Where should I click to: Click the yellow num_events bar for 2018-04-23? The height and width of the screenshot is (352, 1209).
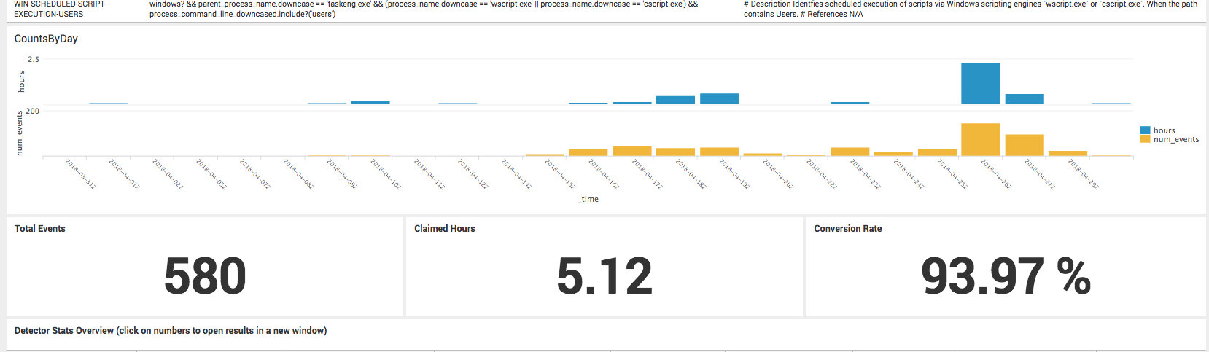click(x=850, y=152)
